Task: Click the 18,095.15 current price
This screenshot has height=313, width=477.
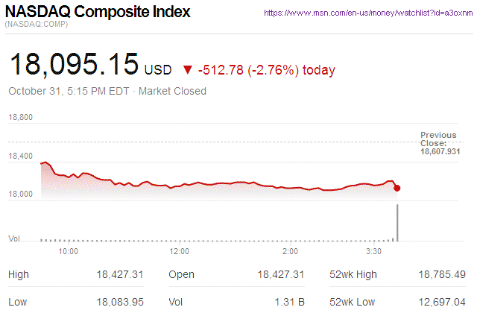Action: (x=73, y=66)
